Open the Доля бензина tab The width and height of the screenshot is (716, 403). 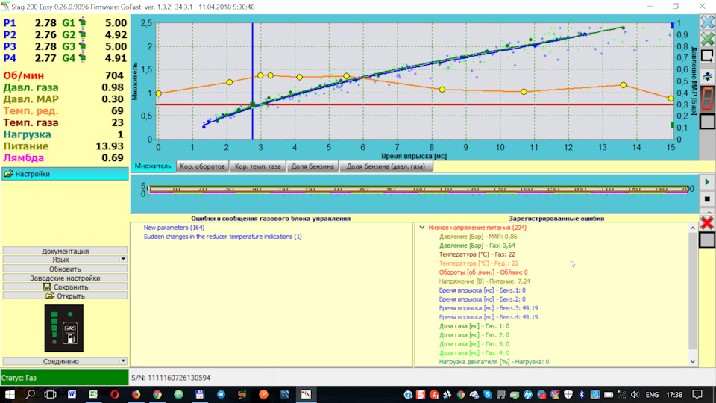tap(313, 166)
